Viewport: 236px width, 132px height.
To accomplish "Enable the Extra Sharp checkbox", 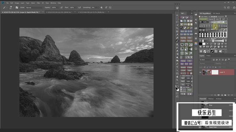I will (x=181, y=87).
